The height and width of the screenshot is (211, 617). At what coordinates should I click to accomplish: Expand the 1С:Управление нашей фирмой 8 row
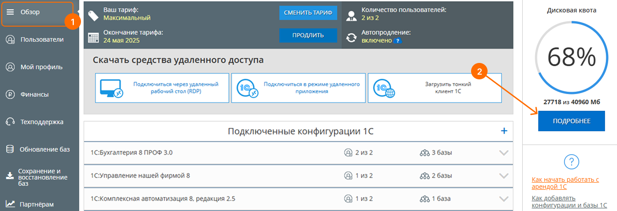[x=504, y=176]
